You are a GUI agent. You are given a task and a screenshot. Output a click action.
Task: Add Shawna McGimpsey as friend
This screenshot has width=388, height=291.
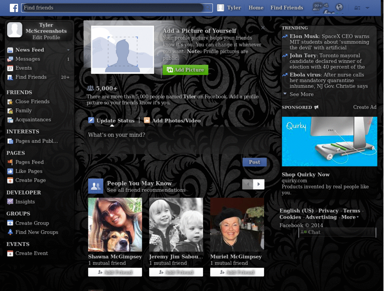tap(115, 272)
